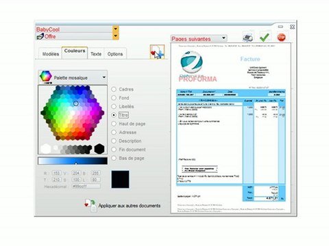Click Appliquer aux autres documents
329x246 pixels.
[x=130, y=206]
